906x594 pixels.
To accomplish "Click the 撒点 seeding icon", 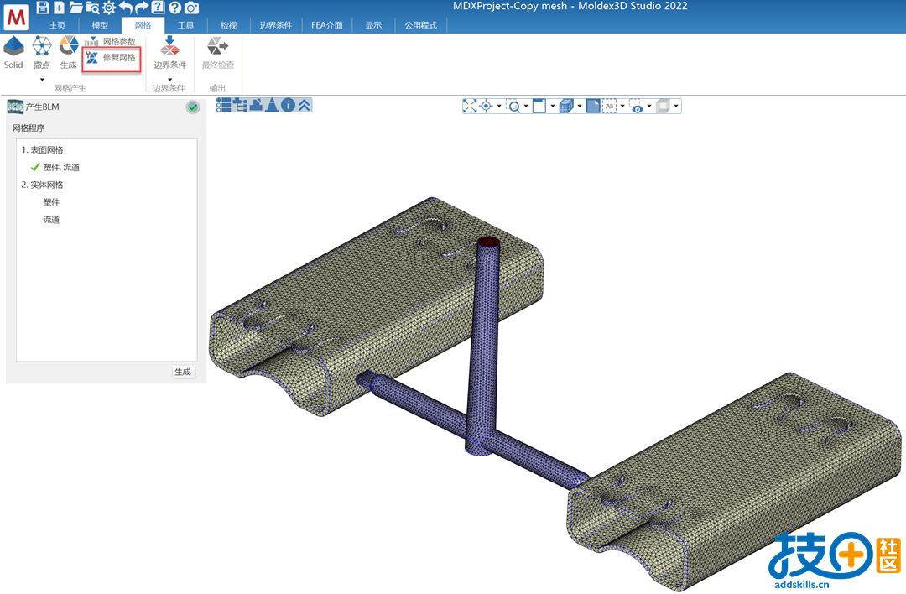I will coord(42,53).
